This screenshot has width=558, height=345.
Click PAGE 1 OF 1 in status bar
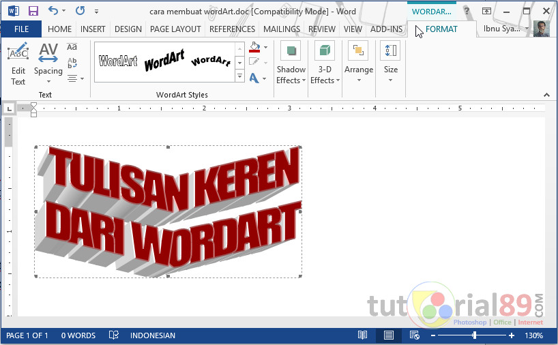click(27, 335)
